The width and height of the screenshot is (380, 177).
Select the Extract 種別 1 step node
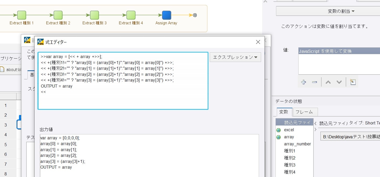22,15
